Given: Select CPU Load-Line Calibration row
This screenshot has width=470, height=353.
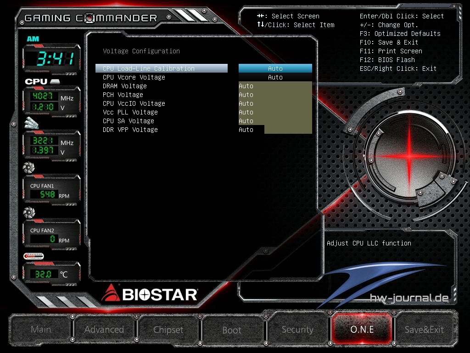Looking at the screenshot, I should 162,68.
